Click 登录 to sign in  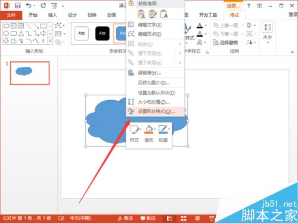293,14
